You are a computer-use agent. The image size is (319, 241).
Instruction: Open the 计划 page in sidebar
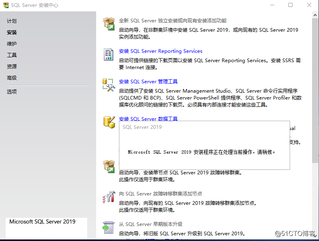click(x=11, y=21)
